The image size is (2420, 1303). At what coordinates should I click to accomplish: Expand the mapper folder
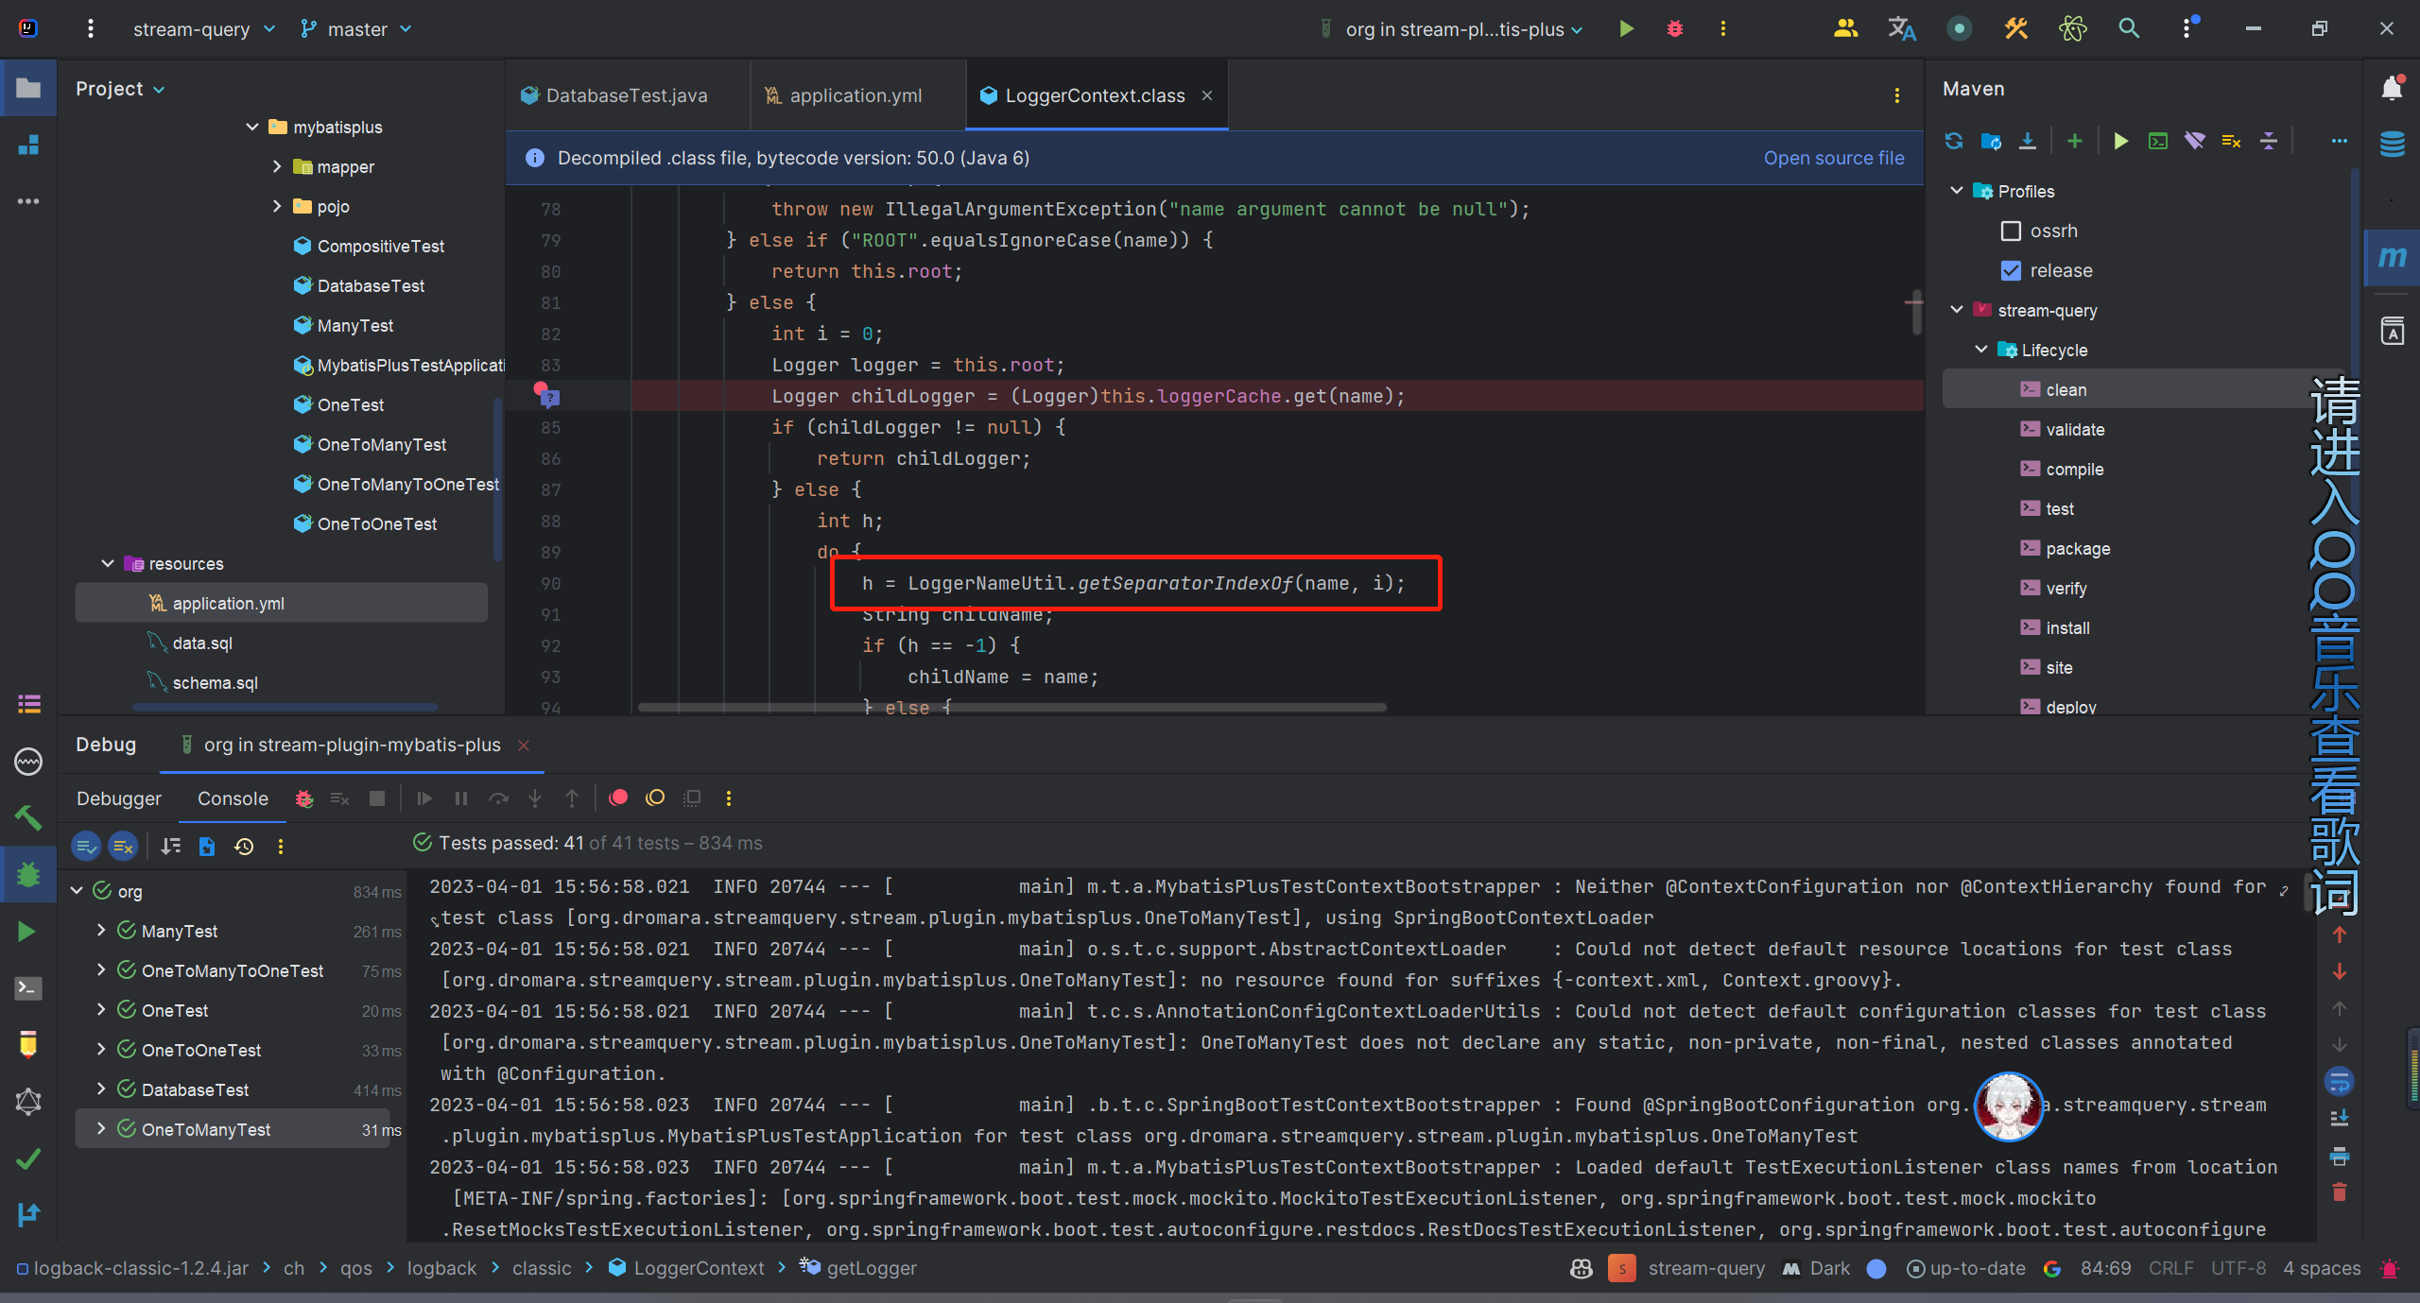pyautogui.click(x=277, y=166)
